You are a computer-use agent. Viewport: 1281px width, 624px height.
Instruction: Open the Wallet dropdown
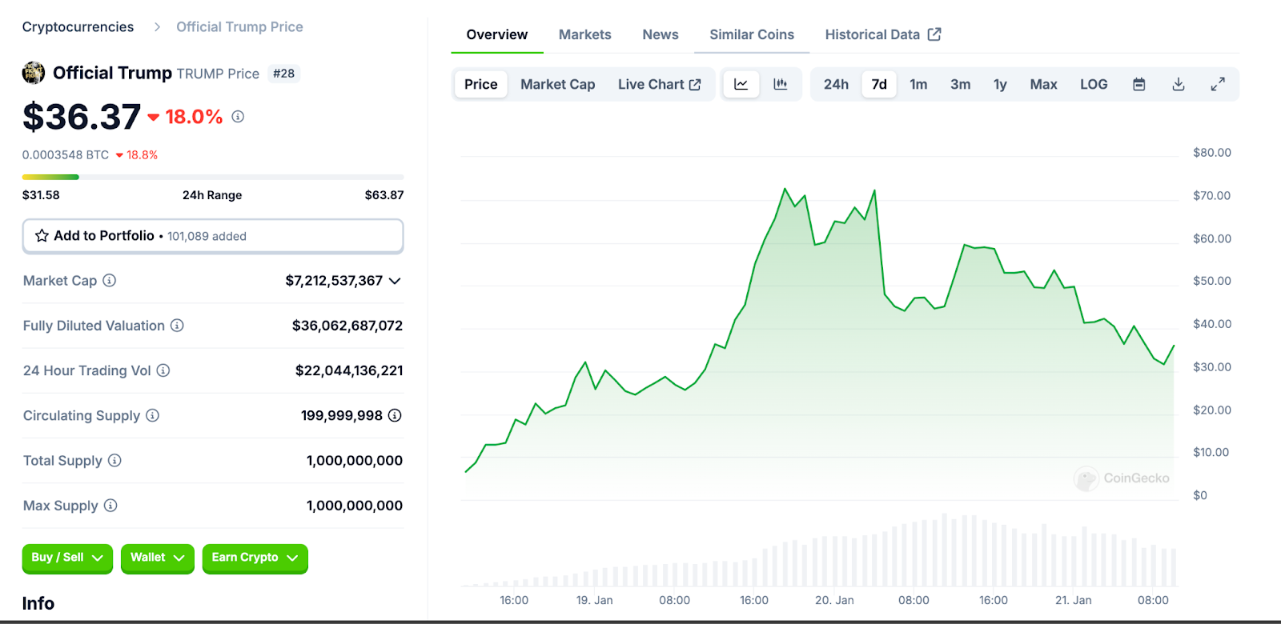158,558
